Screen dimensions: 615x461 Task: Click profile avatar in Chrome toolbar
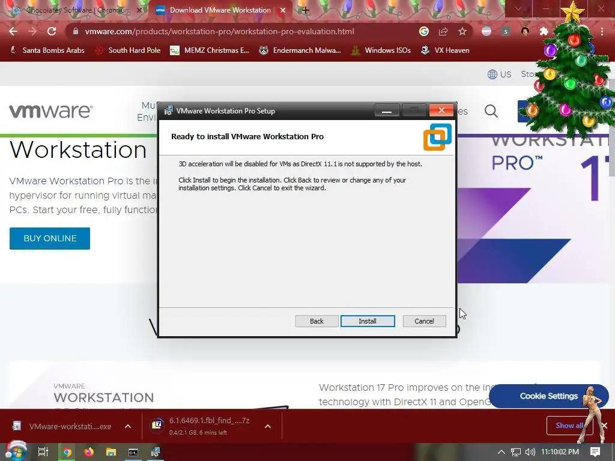(525, 31)
